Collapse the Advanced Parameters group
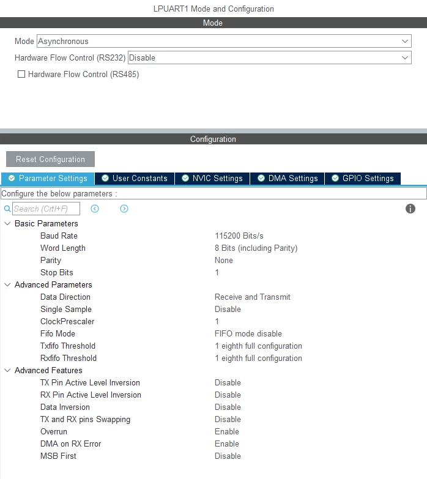This screenshot has width=427, height=479. coord(7,284)
